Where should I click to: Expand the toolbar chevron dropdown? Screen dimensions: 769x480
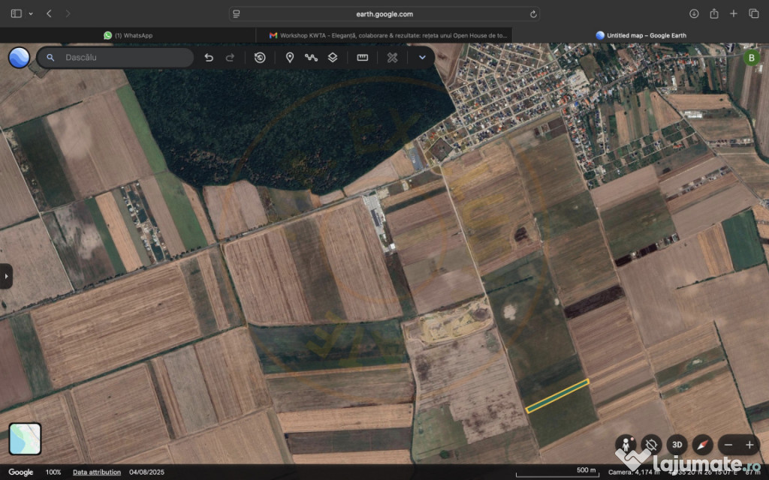point(422,58)
